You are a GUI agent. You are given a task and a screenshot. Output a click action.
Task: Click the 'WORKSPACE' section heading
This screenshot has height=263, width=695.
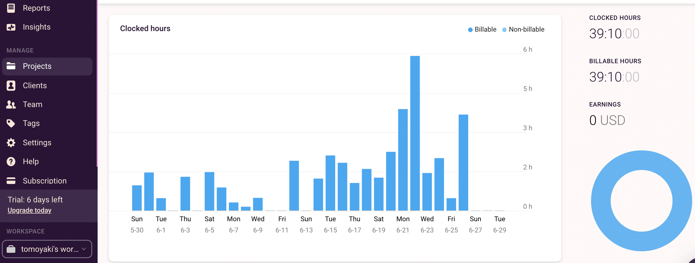click(26, 231)
